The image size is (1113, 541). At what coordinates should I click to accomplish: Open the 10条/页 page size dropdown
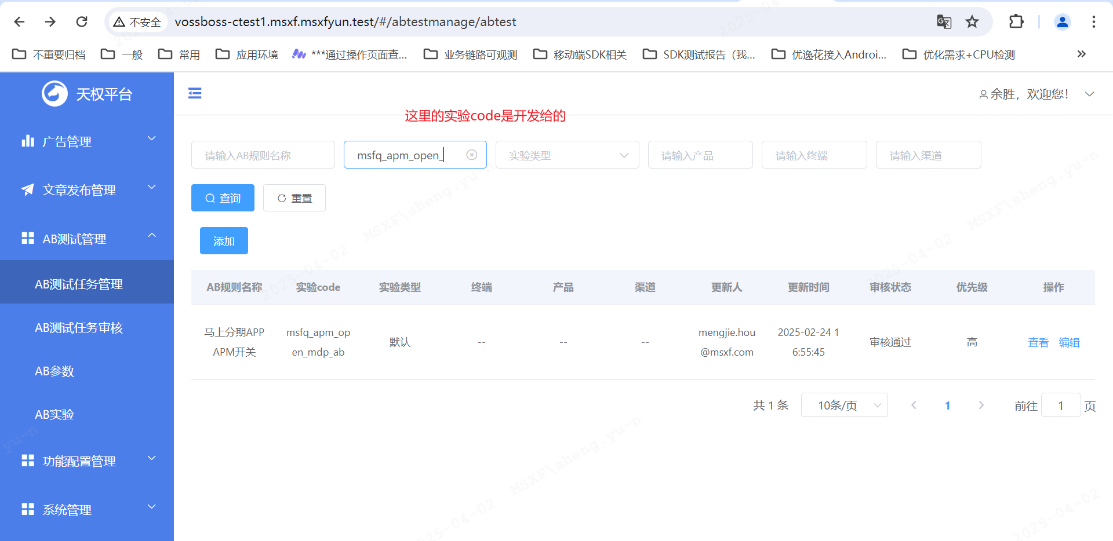tap(844, 405)
